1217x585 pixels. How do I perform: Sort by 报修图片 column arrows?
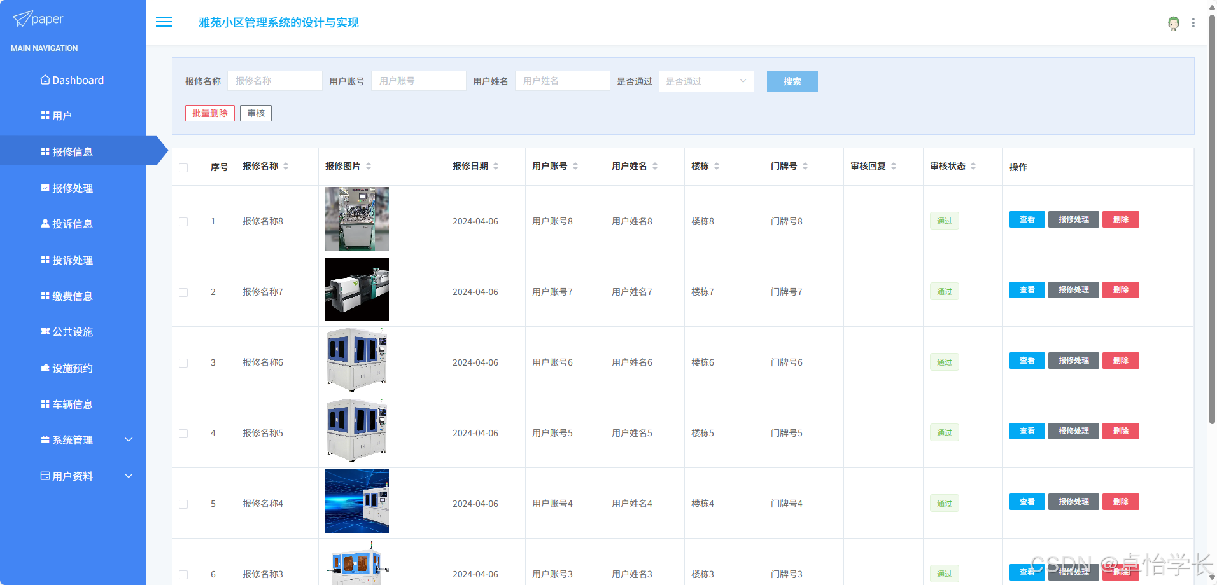click(x=369, y=166)
